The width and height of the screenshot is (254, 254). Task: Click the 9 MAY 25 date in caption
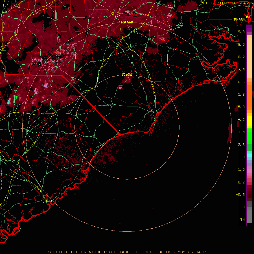coord(183,252)
